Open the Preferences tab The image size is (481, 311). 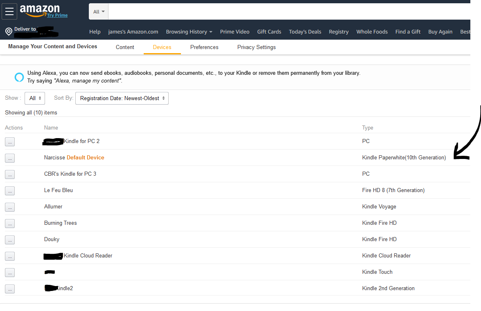coord(204,47)
